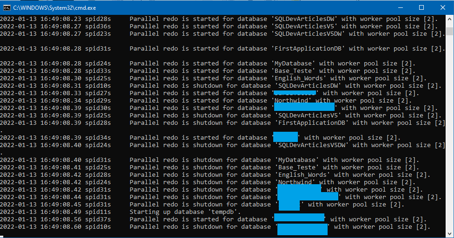Click 'SQLDevArticlesV5' in the shutdown line
The width and height of the screenshot is (454, 238).
point(309,116)
